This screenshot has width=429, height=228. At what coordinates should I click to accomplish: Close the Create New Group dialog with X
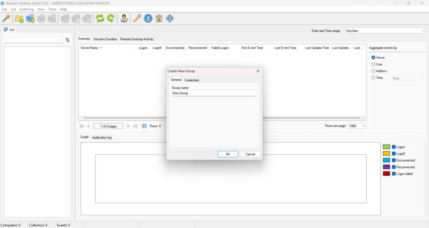coord(258,71)
